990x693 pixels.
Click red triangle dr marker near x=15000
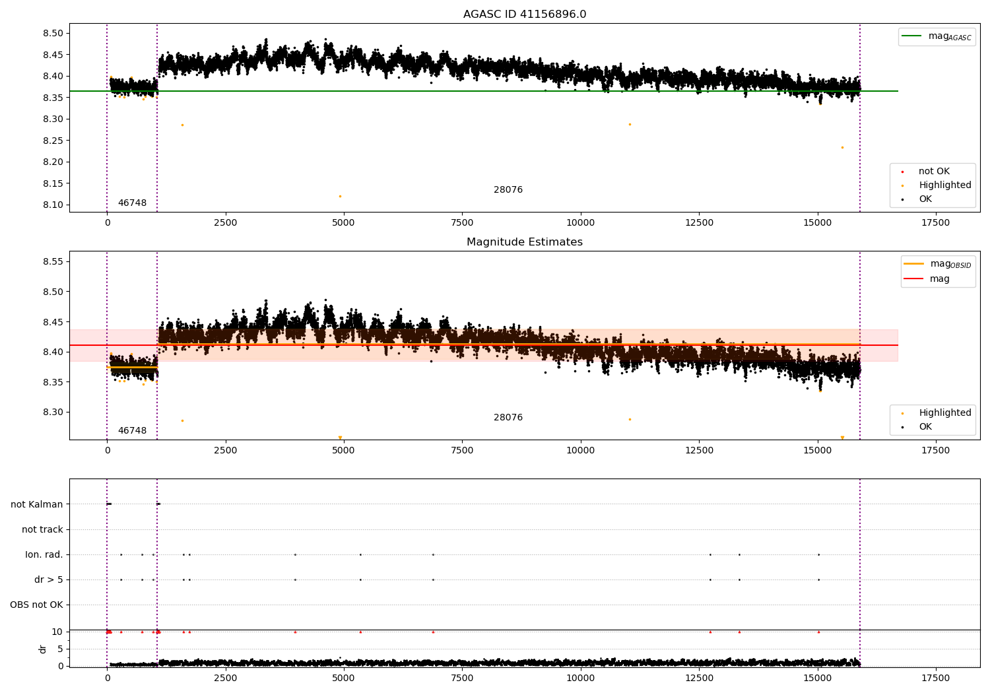[818, 632]
